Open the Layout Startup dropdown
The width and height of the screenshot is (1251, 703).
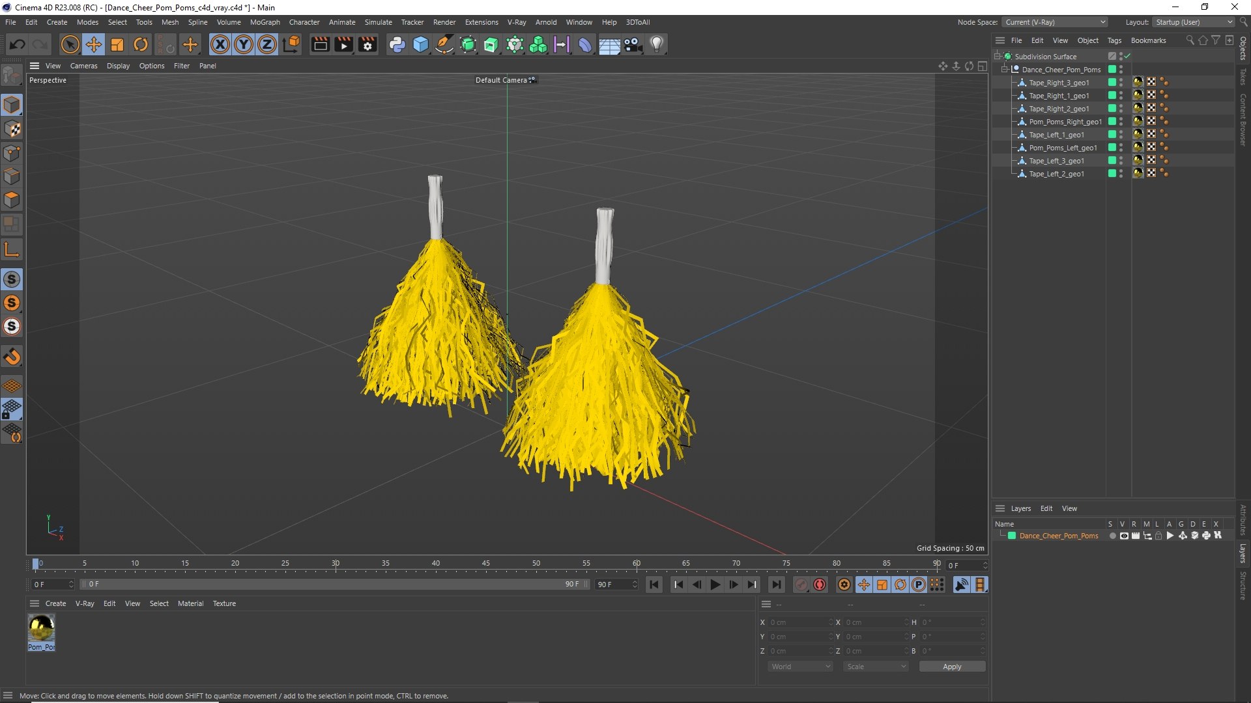(x=1194, y=22)
